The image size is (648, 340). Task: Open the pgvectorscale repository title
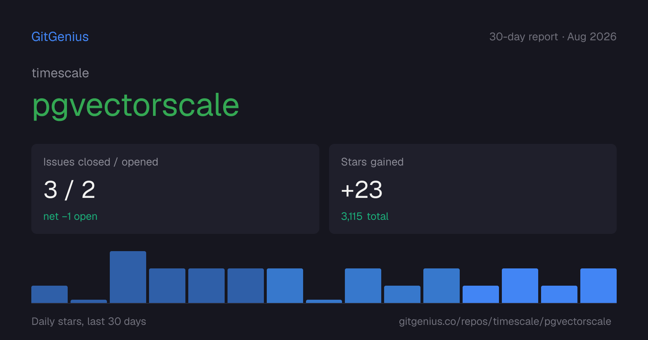coord(136,106)
